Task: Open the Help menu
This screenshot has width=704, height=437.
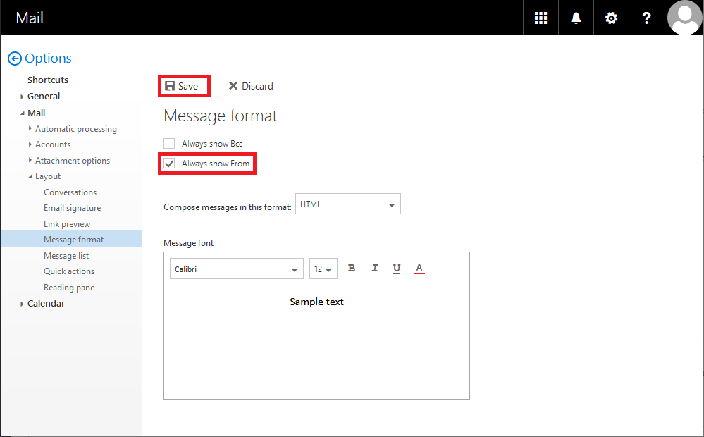Action: (x=646, y=18)
